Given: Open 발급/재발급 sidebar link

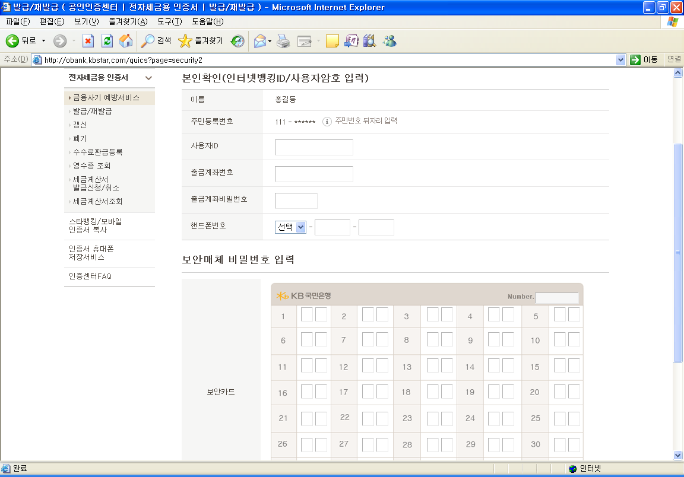Looking at the screenshot, I should point(92,111).
